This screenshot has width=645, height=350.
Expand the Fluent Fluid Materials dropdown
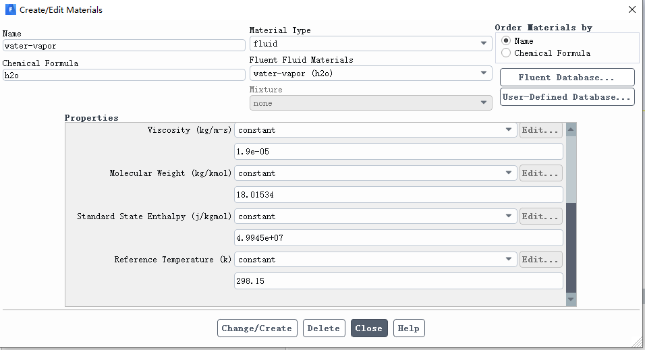point(370,74)
